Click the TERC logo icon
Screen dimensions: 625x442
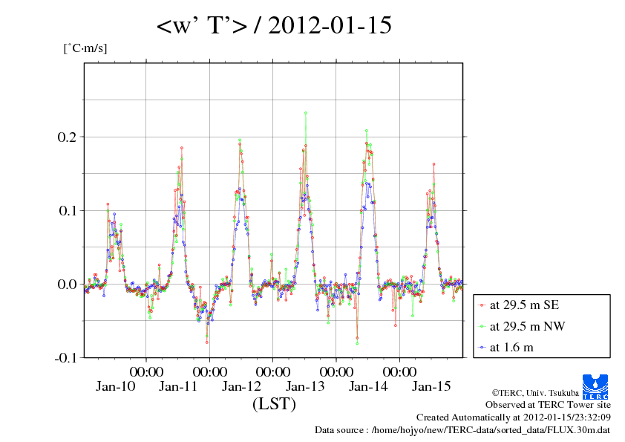595,386
